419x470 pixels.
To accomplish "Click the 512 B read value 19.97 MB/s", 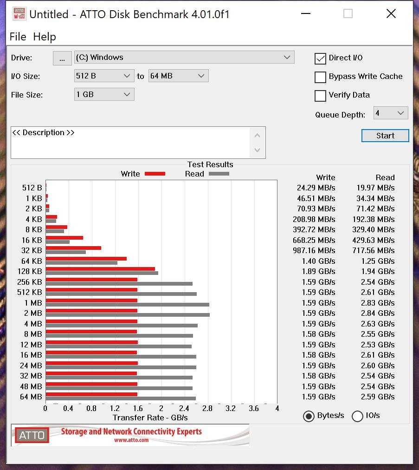I will coord(375,188).
